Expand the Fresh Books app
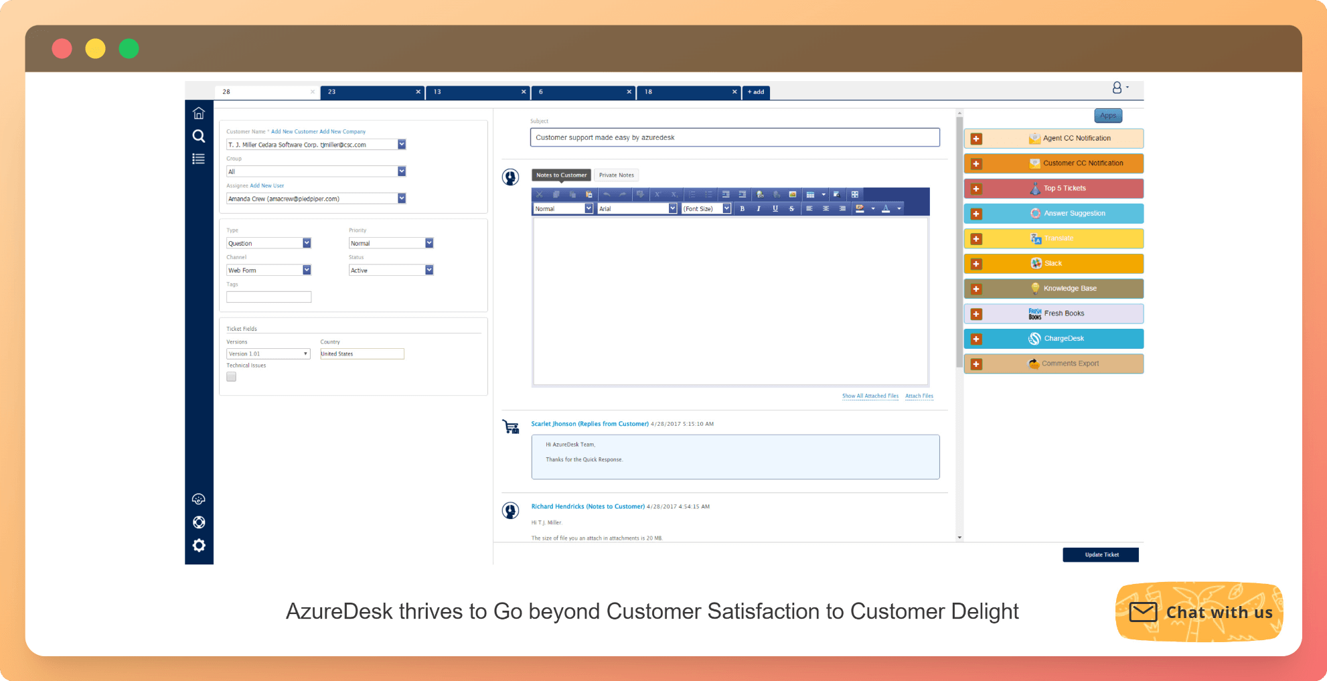 click(976, 314)
